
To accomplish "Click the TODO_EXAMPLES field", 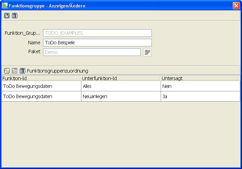I will pos(97,33).
